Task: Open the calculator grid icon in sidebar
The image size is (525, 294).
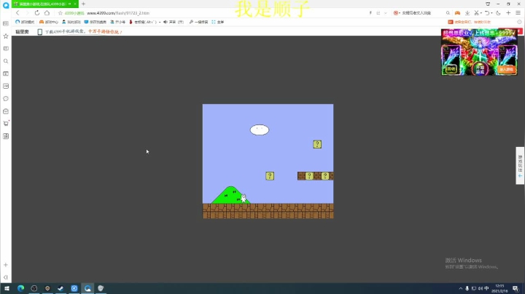Action: [6, 136]
